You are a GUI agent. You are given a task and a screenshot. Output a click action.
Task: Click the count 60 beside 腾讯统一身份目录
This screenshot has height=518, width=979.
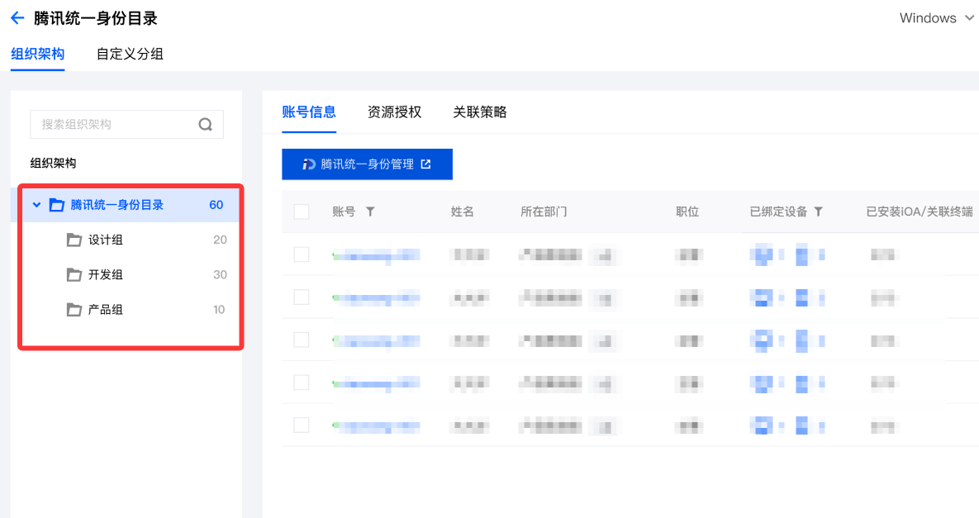click(216, 205)
